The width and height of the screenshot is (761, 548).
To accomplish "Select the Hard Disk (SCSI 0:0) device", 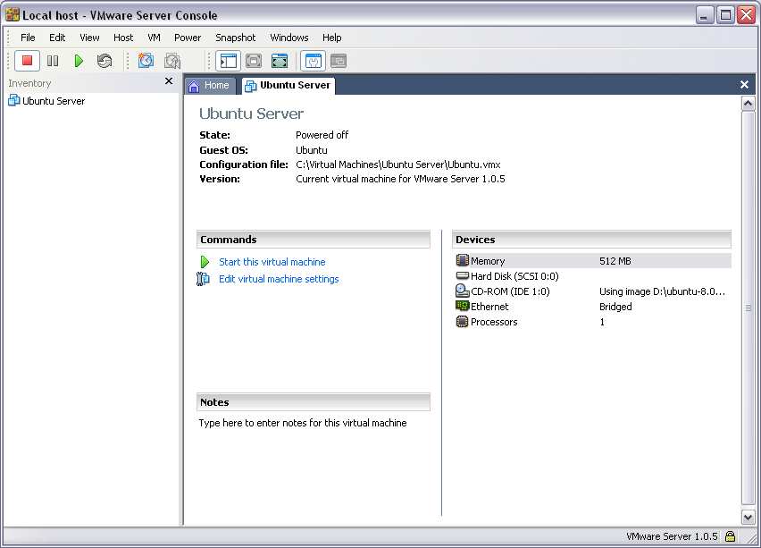I will 592,276.
